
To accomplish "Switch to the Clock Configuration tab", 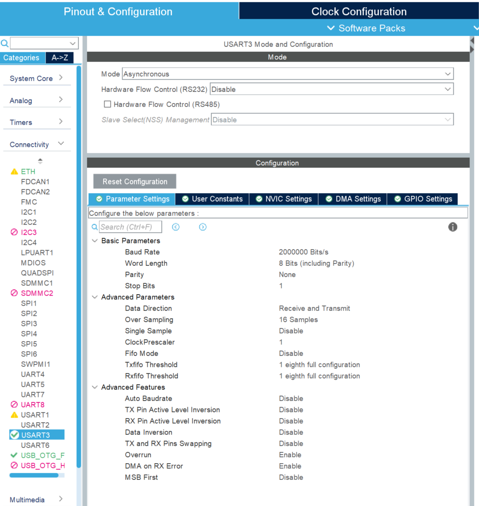I will point(359,11).
